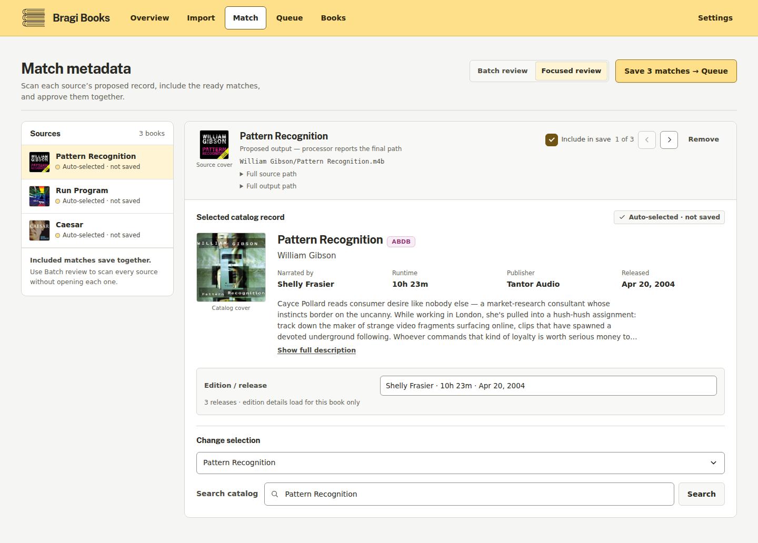This screenshot has height=543, width=758.
Task: Select Caesar source row
Action: click(x=97, y=230)
